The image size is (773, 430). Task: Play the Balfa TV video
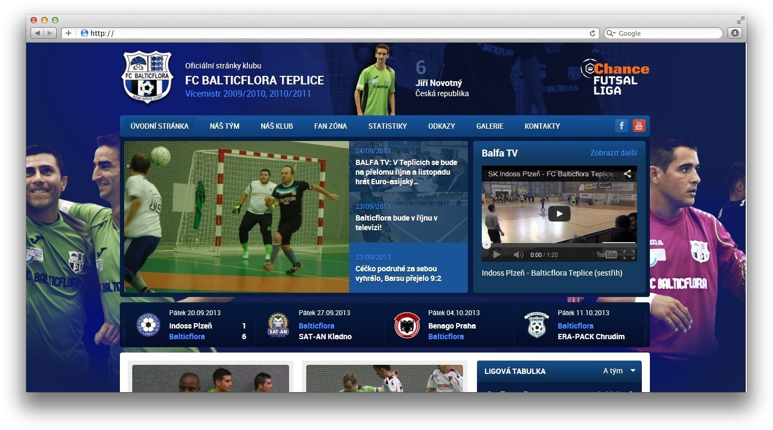(559, 214)
